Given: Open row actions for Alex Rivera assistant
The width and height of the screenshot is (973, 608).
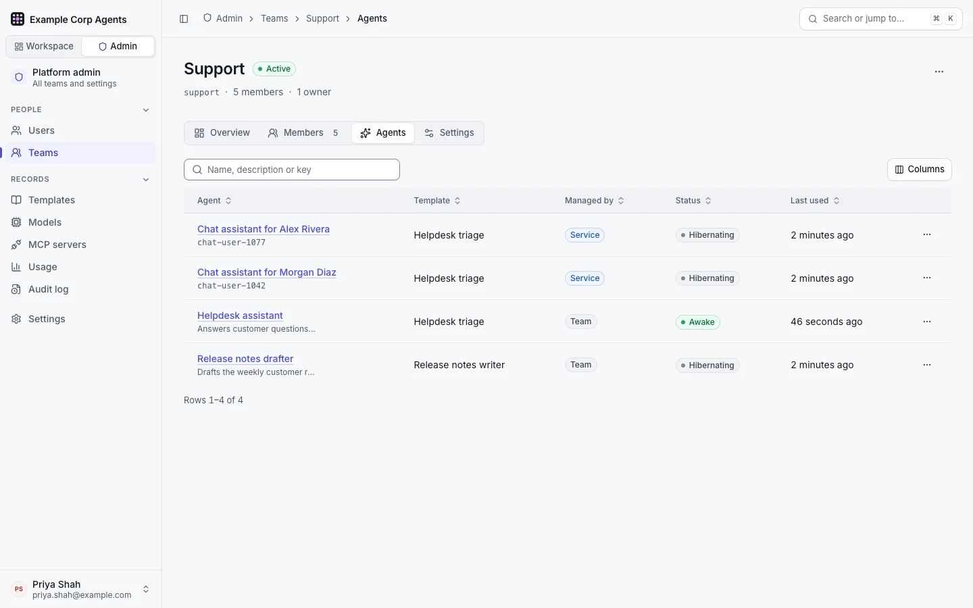Looking at the screenshot, I should click(927, 234).
